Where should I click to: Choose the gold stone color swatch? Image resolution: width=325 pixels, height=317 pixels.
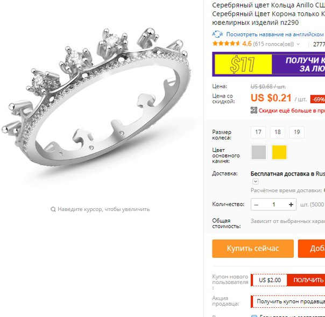279,152
